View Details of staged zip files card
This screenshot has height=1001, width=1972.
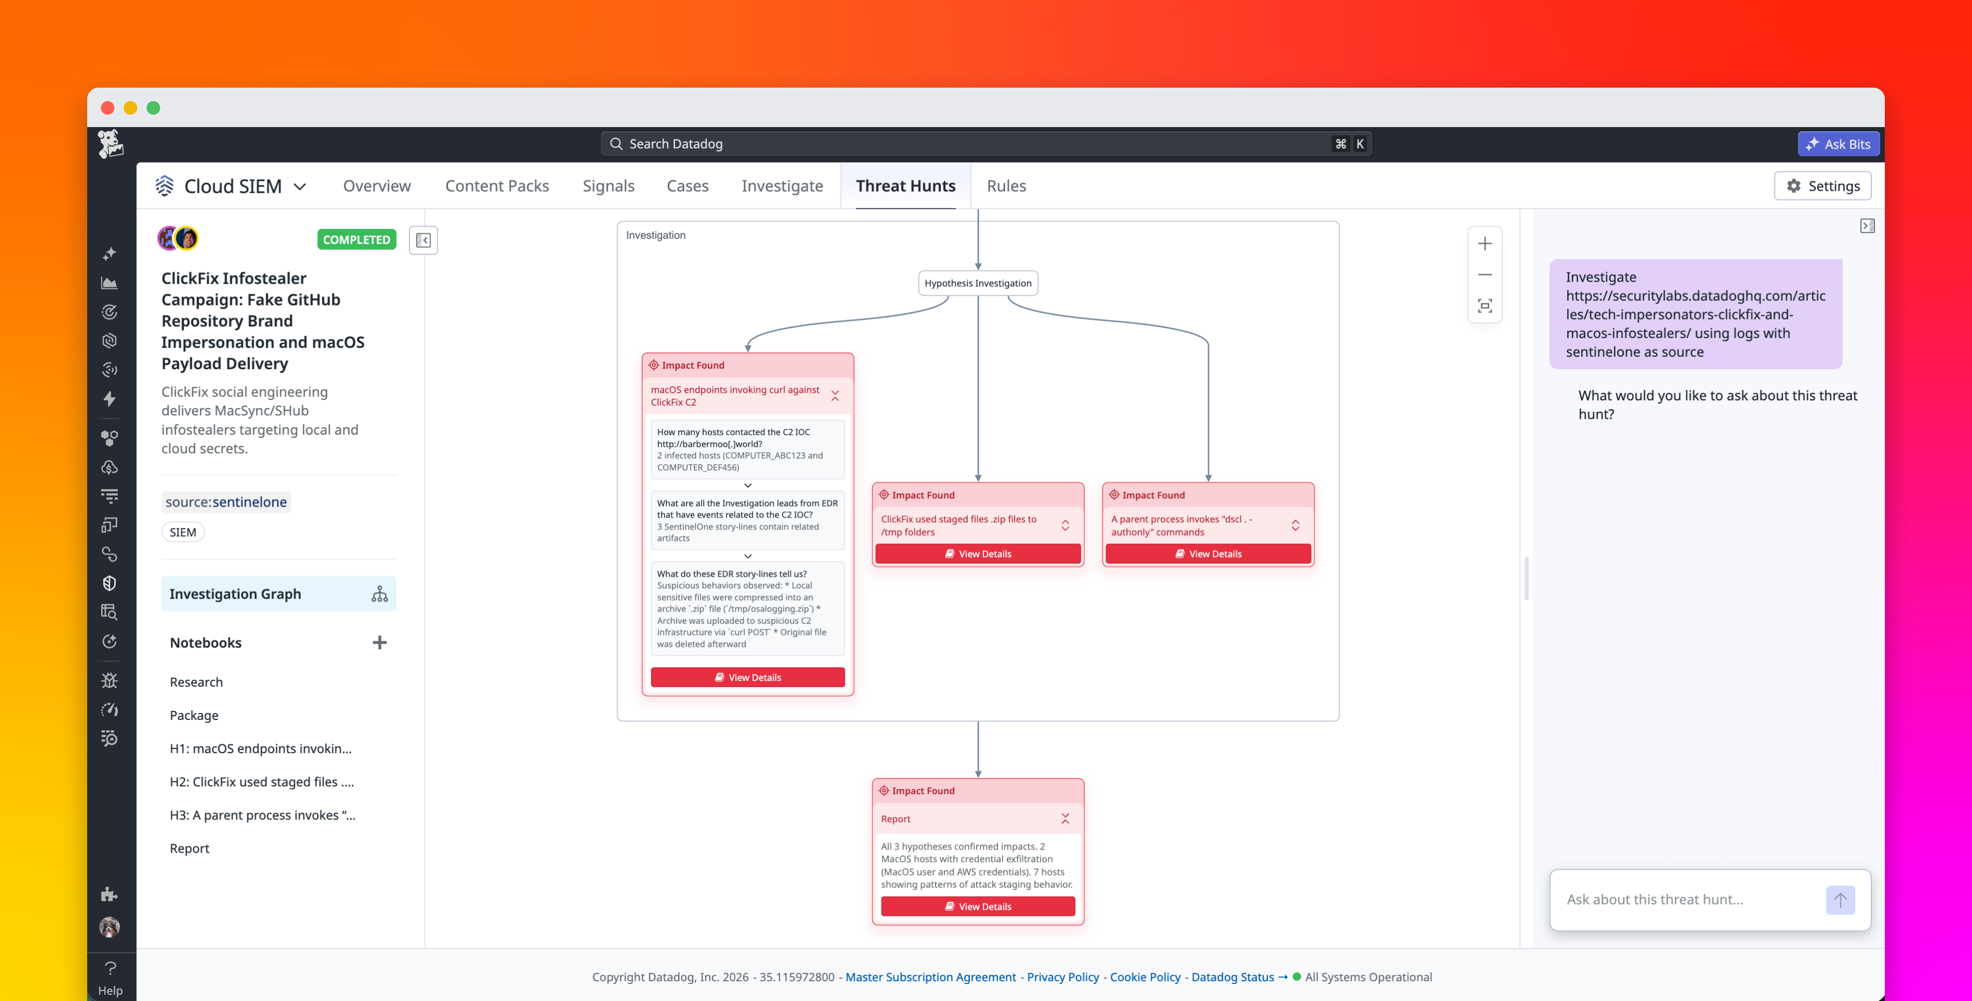click(978, 554)
